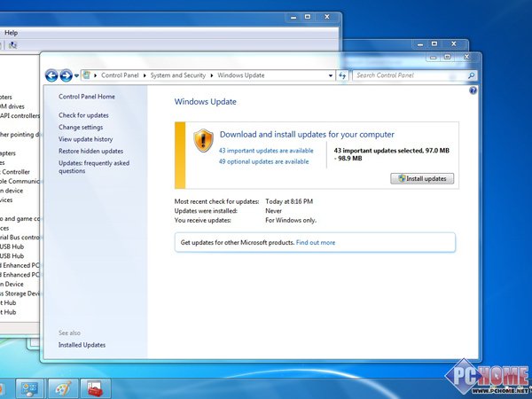The height and width of the screenshot is (399, 532).
Task: Click 'For Windows only.' text
Action: [x=291, y=221]
